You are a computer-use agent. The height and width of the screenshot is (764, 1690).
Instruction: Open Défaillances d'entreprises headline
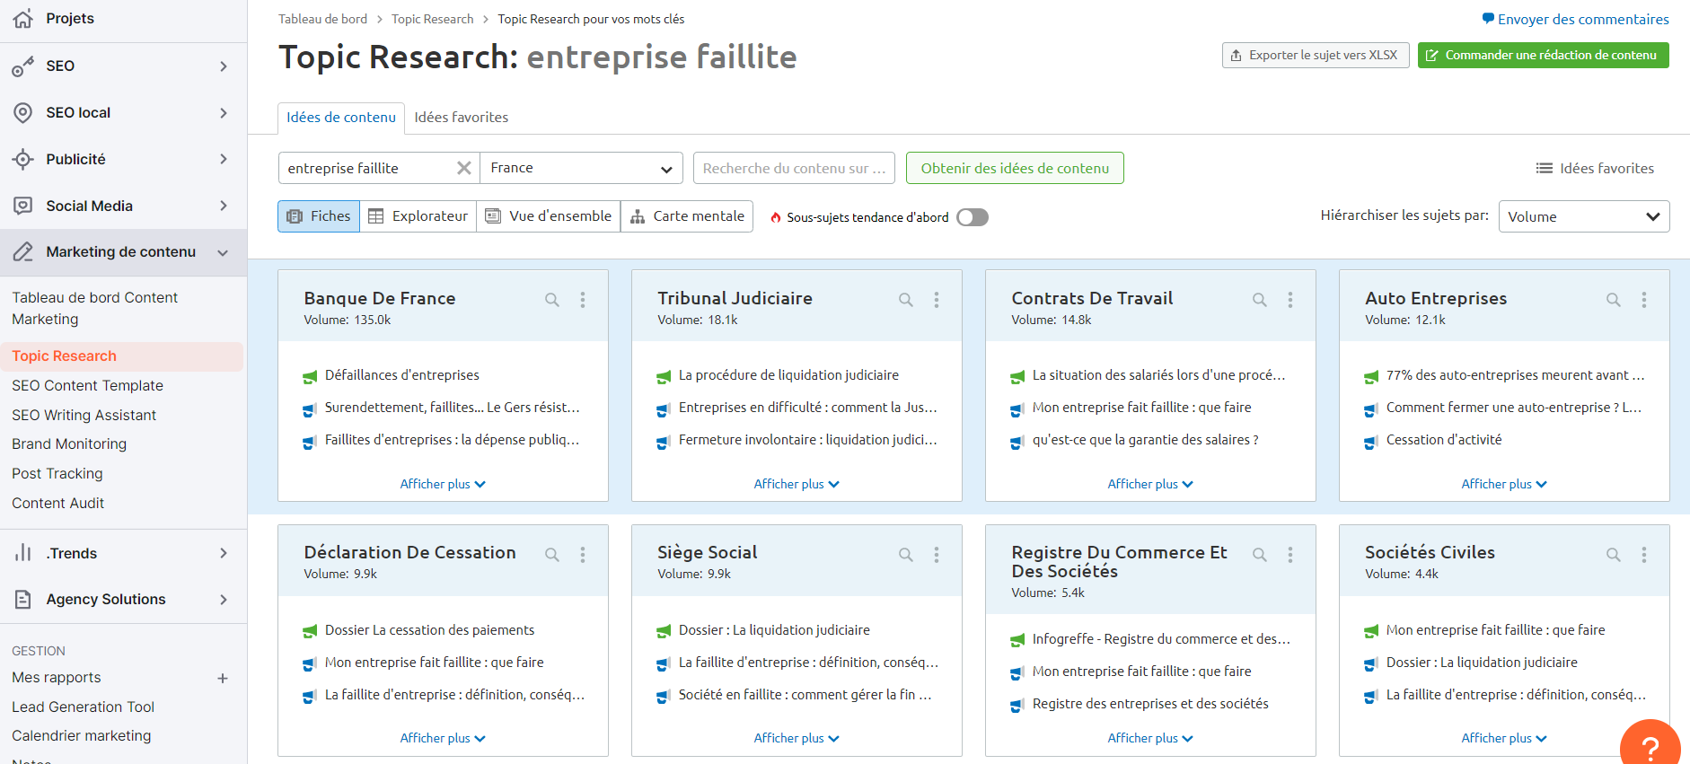pos(402,375)
